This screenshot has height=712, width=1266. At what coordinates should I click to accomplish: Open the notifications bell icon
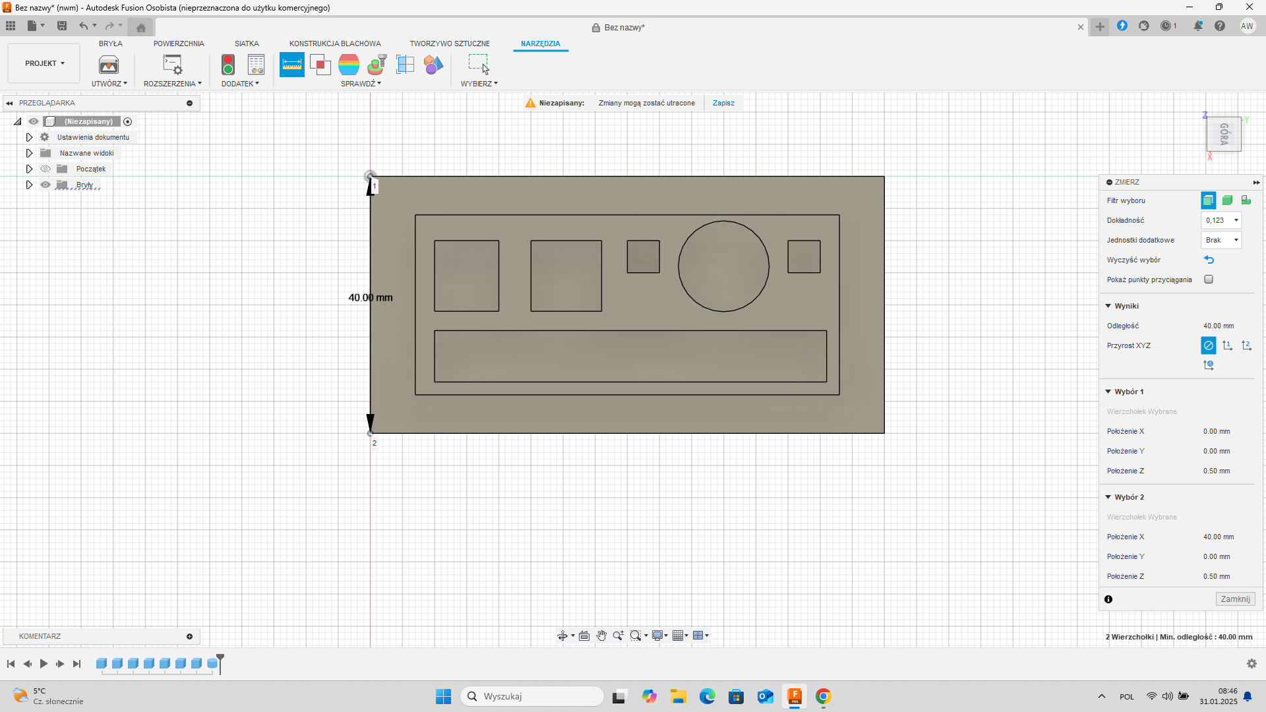click(1198, 26)
